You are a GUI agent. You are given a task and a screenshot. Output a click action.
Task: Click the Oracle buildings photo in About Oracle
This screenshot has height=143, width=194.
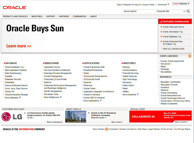pyautogui.click(x=76, y=117)
